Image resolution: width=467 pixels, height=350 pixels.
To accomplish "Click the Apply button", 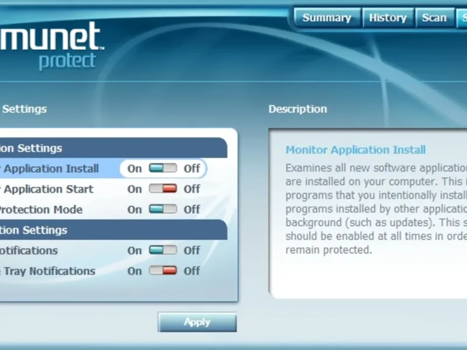I will pos(197,322).
